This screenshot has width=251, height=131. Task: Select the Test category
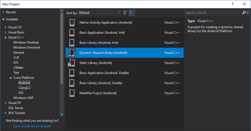coord(16,72)
